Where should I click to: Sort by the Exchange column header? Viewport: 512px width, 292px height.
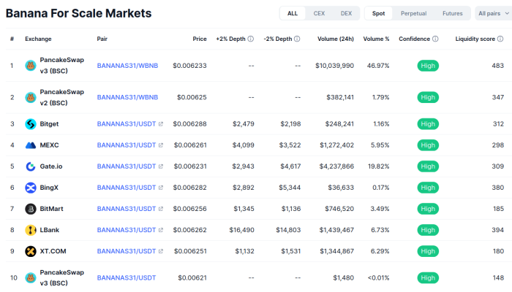click(38, 39)
